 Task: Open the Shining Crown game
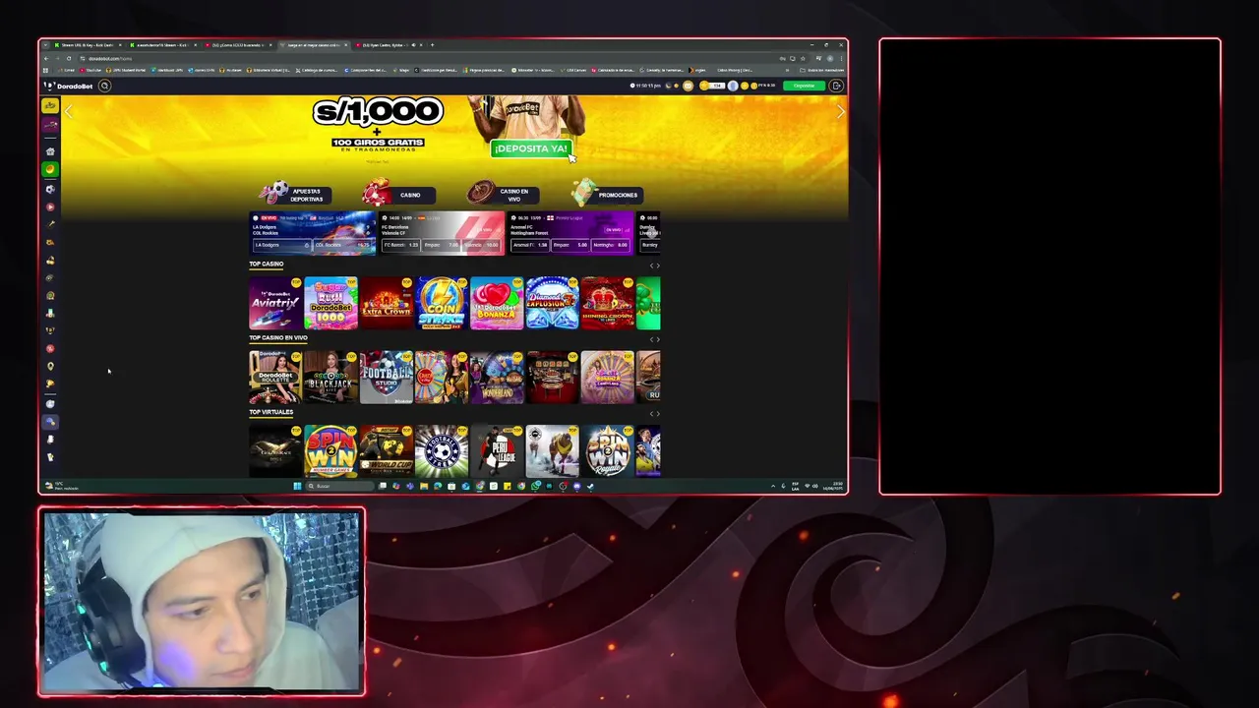click(x=607, y=303)
